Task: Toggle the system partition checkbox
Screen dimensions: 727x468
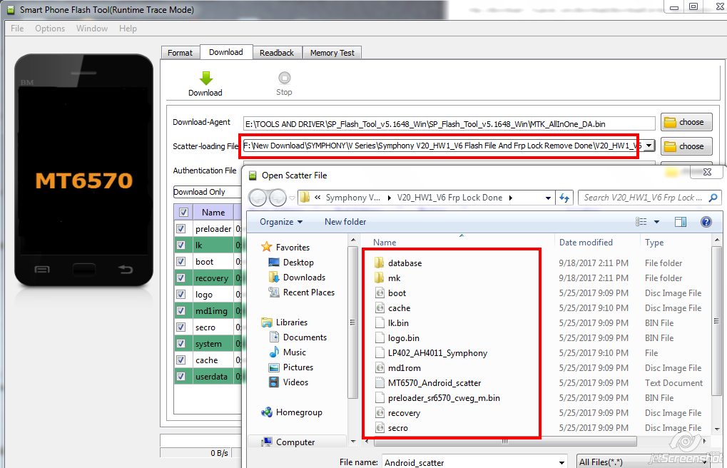Action: click(x=181, y=343)
